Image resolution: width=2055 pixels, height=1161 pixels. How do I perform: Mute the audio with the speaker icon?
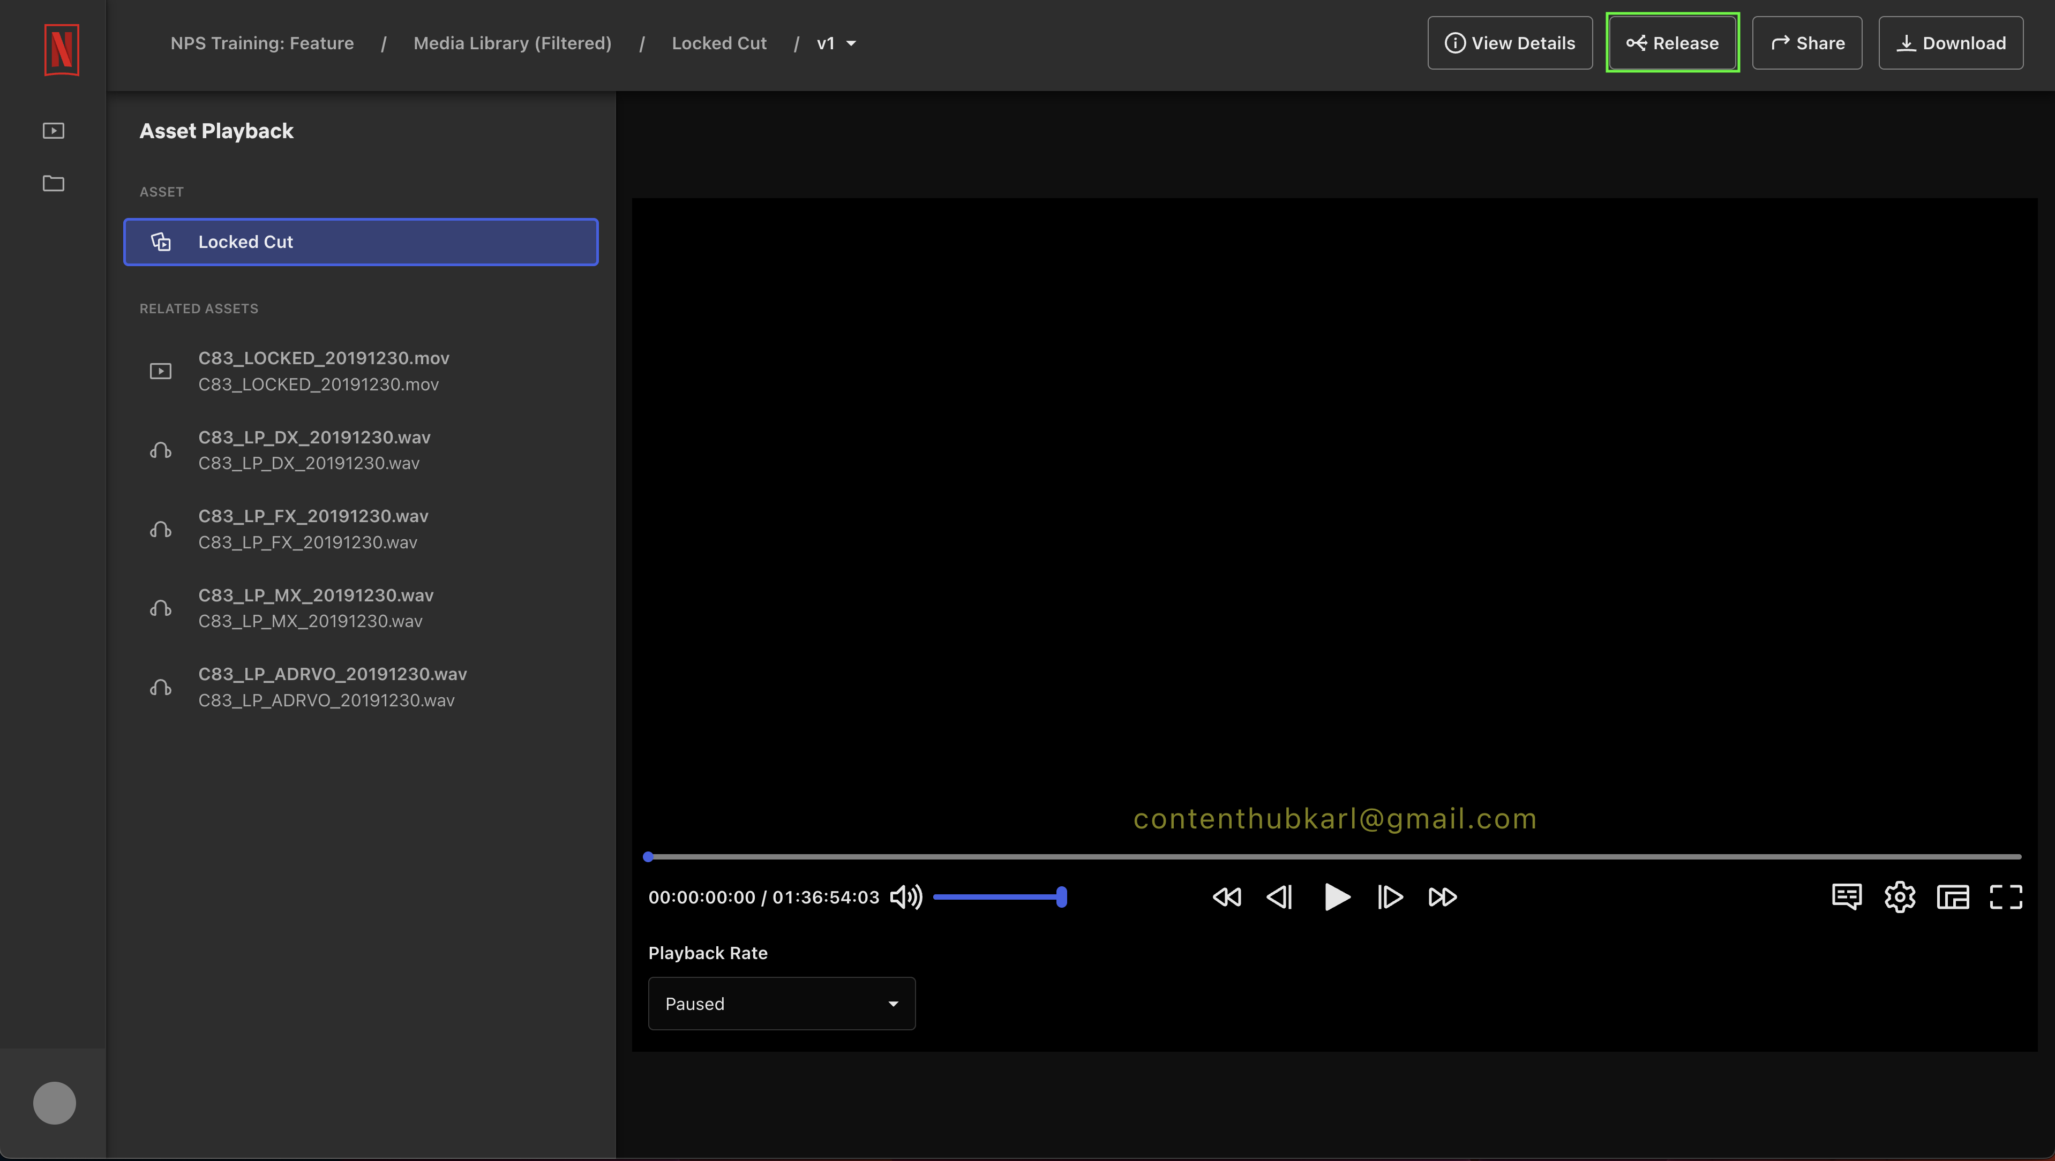coord(906,897)
